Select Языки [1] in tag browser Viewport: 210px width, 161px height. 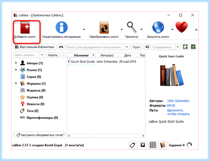34,70
